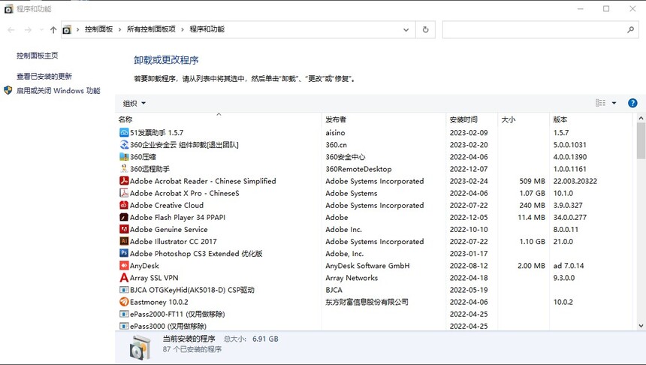Click the scroll down arrow
Viewport: 646px width, 365px height.
[641, 325]
